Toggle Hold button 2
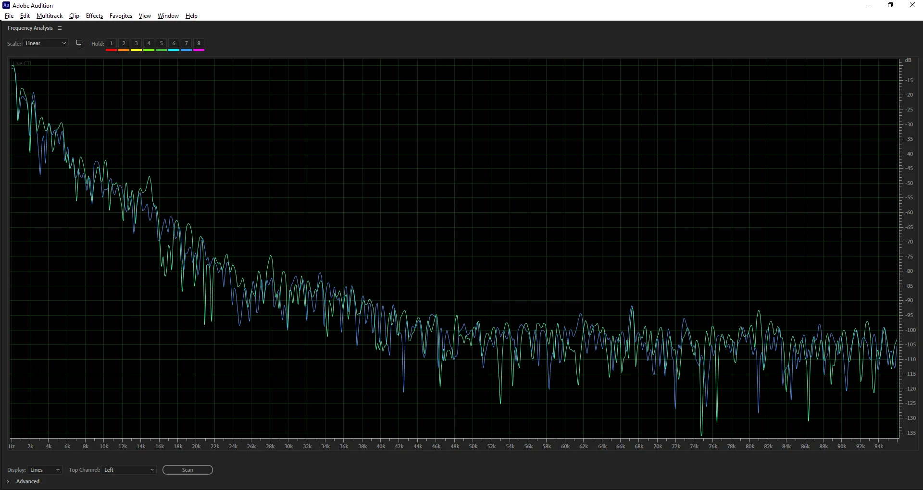The image size is (923, 490). click(124, 44)
